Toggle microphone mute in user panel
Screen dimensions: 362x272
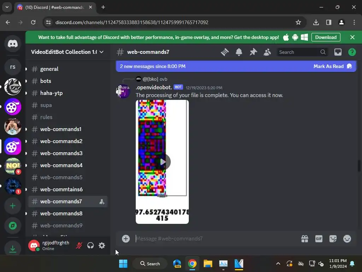(x=79, y=245)
